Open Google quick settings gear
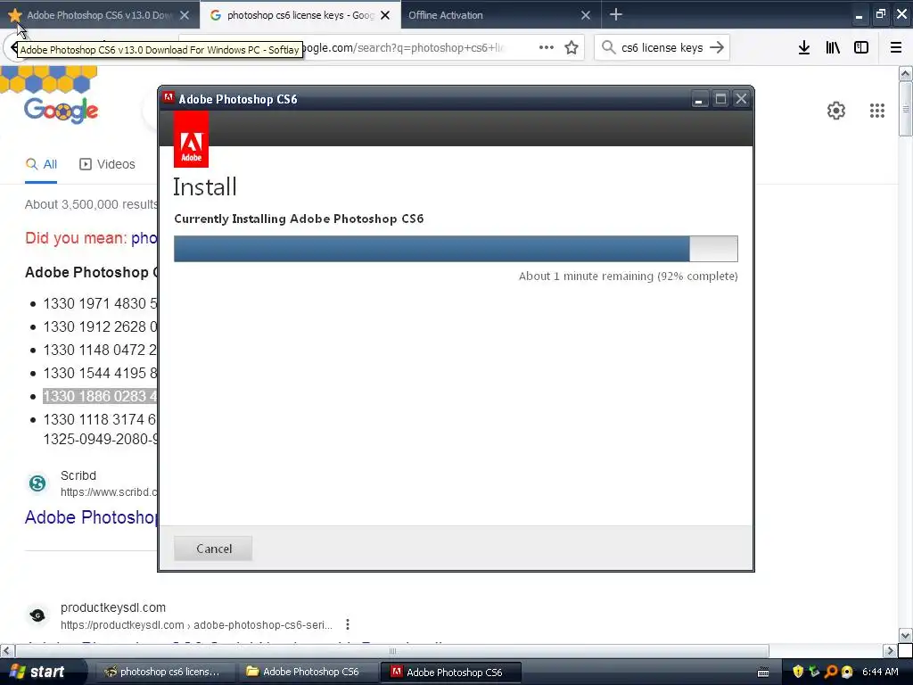This screenshot has width=913, height=685. tap(836, 111)
